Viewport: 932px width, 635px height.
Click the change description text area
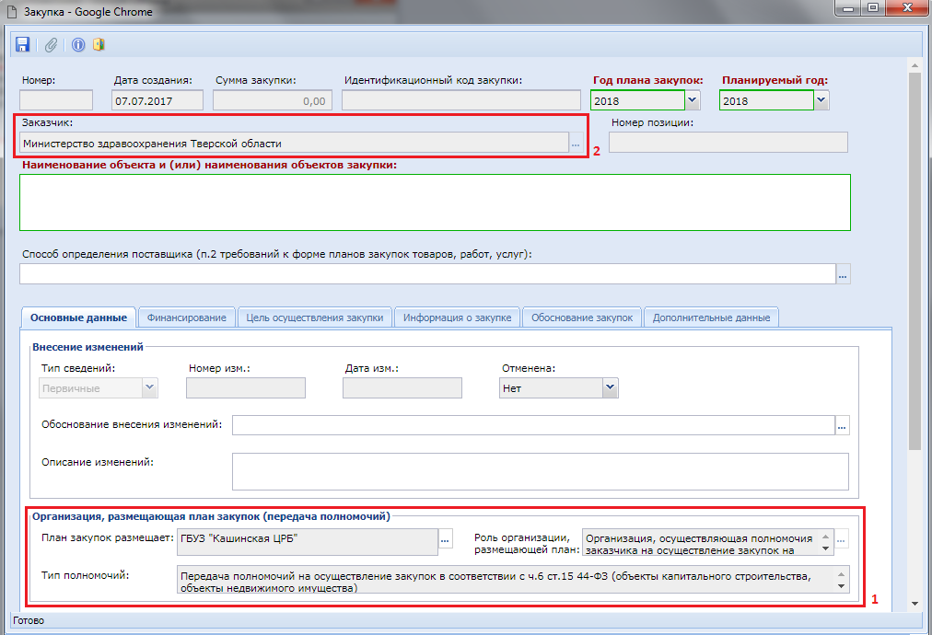click(x=539, y=470)
